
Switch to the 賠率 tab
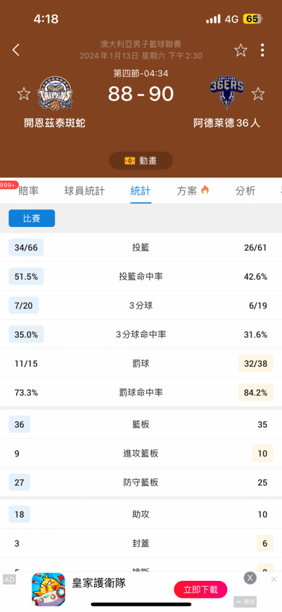point(29,191)
